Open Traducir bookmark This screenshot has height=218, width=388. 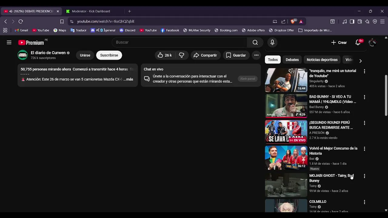click(79, 30)
